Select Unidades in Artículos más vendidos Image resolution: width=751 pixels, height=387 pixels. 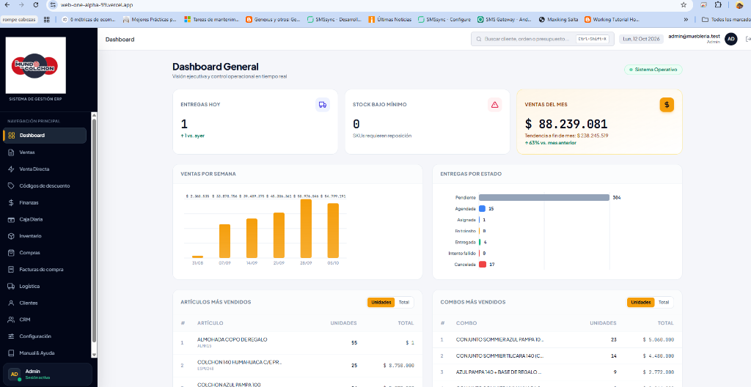(381, 302)
